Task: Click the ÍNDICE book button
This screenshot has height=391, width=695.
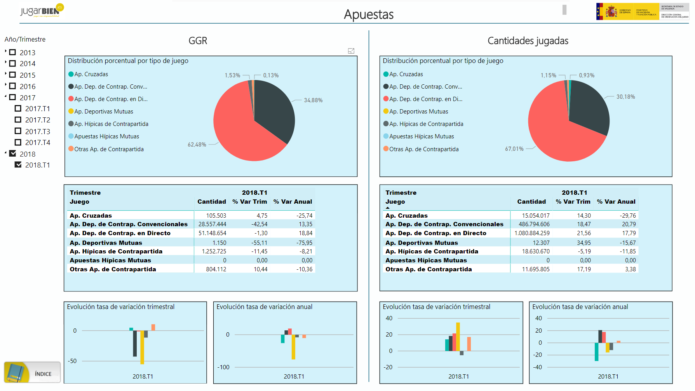Action: point(32,373)
